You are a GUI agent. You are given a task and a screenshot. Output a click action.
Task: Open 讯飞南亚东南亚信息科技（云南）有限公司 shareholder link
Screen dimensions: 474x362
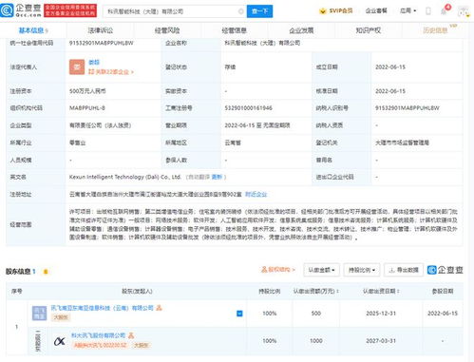[103, 308]
